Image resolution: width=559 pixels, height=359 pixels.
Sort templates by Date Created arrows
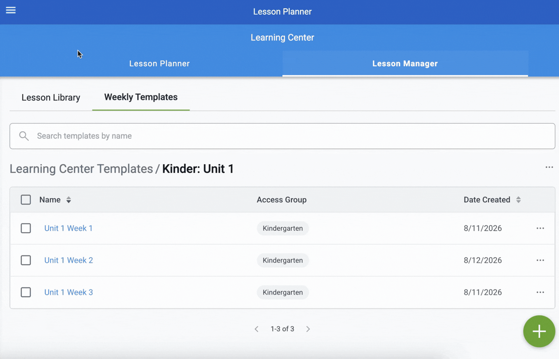(x=518, y=200)
